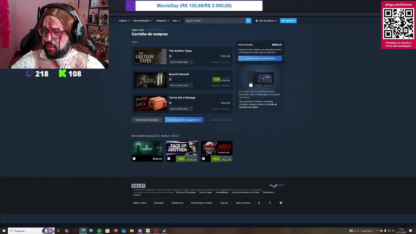Open Beyond Hanwell cart thumbnail

(150, 80)
